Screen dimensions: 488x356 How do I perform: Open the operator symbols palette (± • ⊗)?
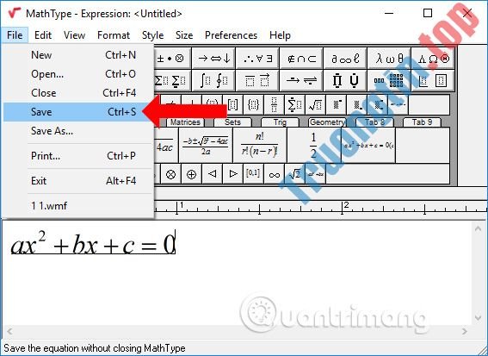click(x=172, y=59)
